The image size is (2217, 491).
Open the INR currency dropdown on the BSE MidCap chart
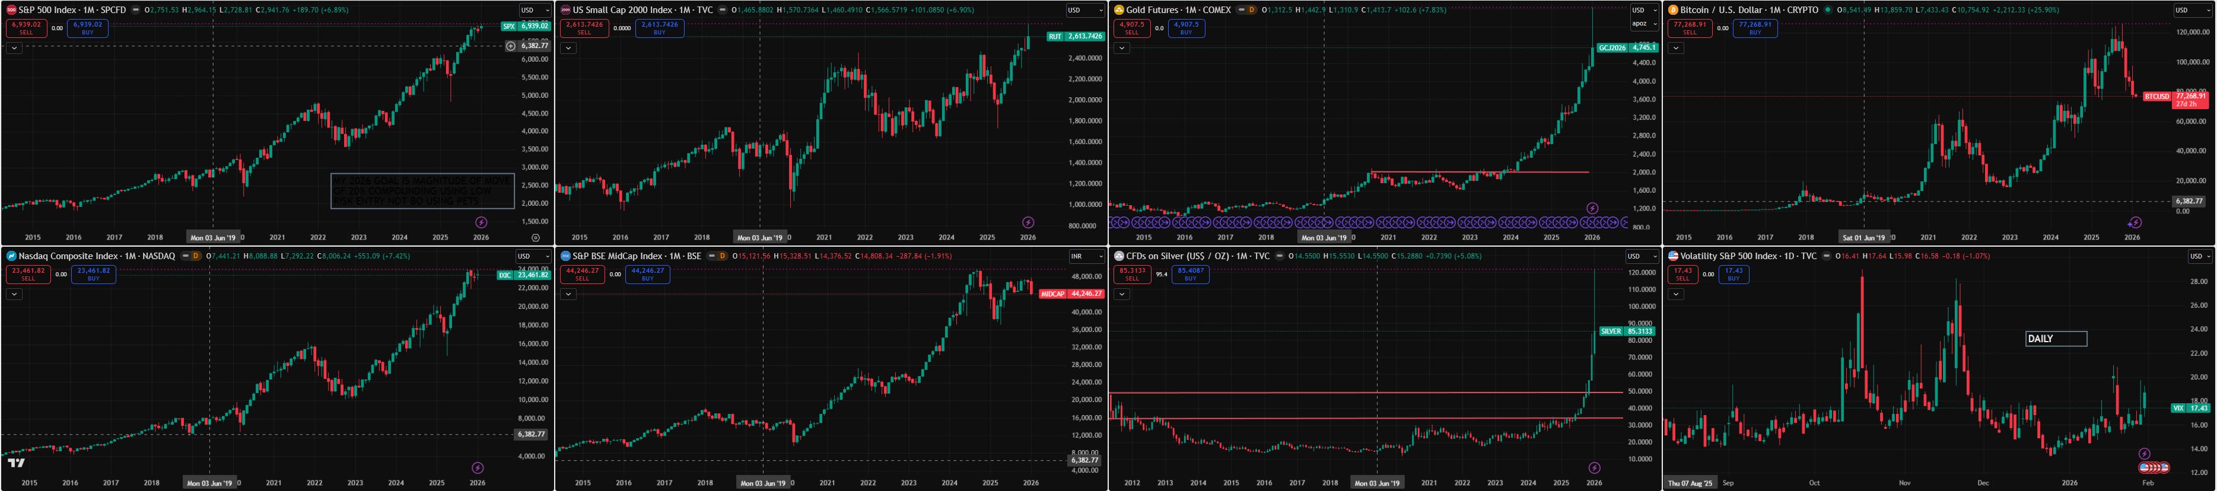1087,256
